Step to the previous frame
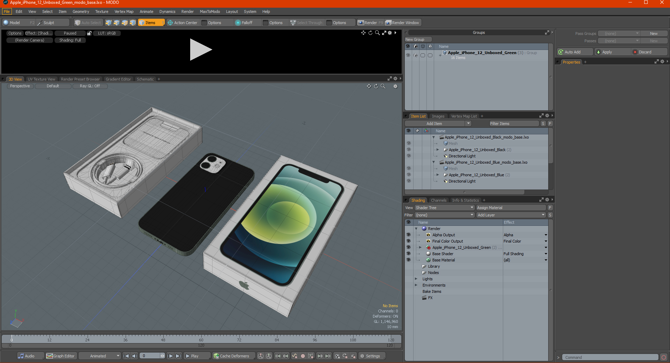 tap(134, 356)
